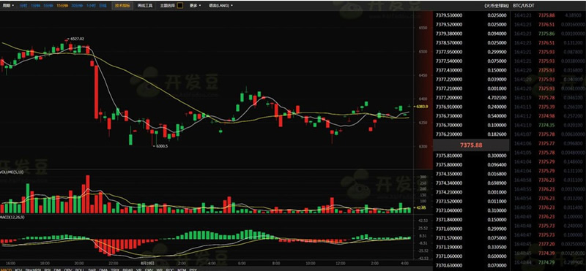Select the MACD indicator tab

6,270
